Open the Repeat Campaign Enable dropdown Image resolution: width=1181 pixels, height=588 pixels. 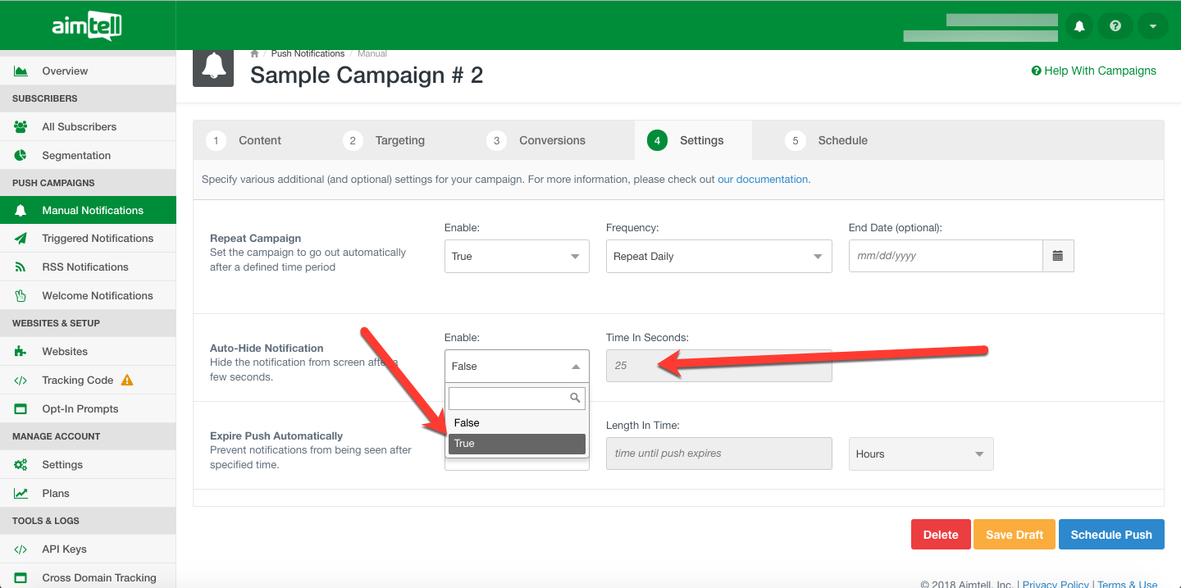(x=517, y=256)
